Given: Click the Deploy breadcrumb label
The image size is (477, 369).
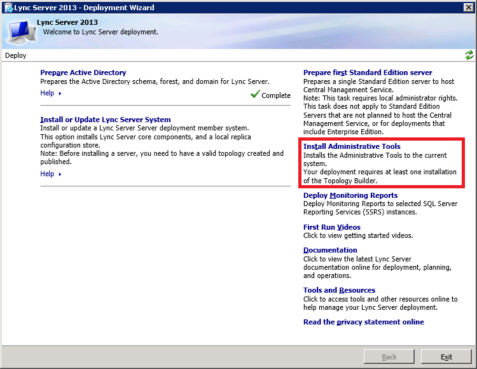Looking at the screenshot, I should tap(16, 55).
